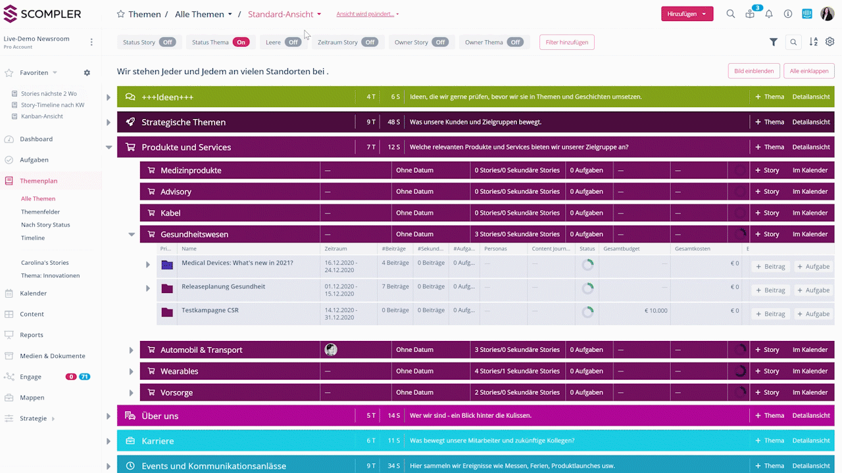Open view settings gear icon

(830, 42)
